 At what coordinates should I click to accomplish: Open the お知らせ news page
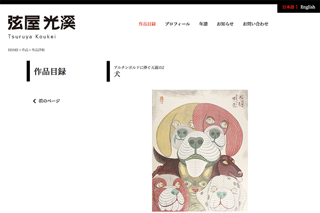click(x=225, y=24)
